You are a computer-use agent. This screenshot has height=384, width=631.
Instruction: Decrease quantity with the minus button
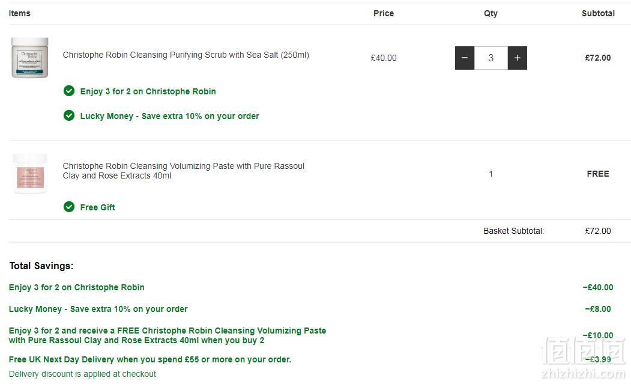coord(465,58)
